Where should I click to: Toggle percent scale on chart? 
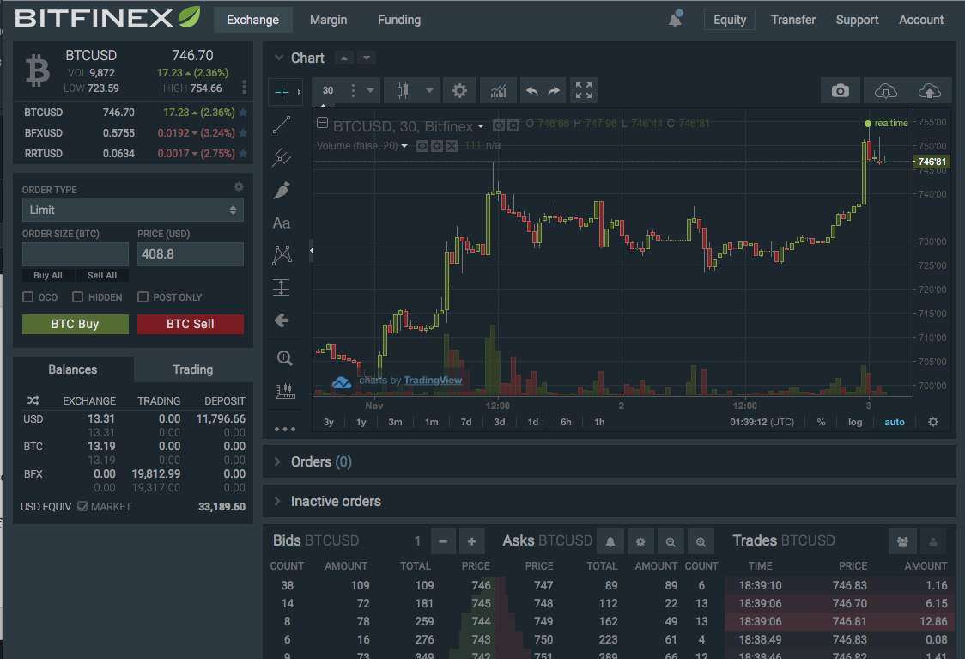point(821,422)
